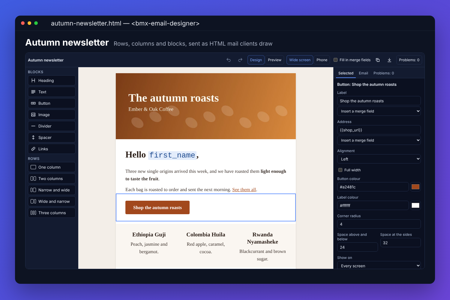Insert a Narrow and wide row

click(x=52, y=190)
